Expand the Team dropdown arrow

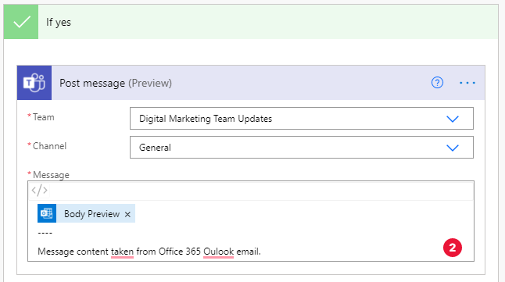tap(453, 119)
